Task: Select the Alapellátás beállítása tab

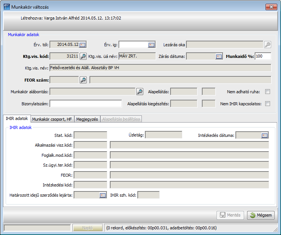Action: pyautogui.click(x=121, y=119)
